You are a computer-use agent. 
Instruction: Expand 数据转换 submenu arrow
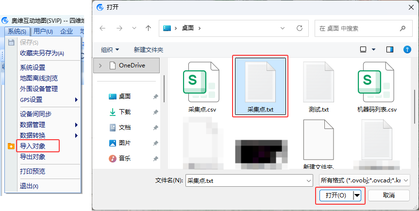[76, 135]
